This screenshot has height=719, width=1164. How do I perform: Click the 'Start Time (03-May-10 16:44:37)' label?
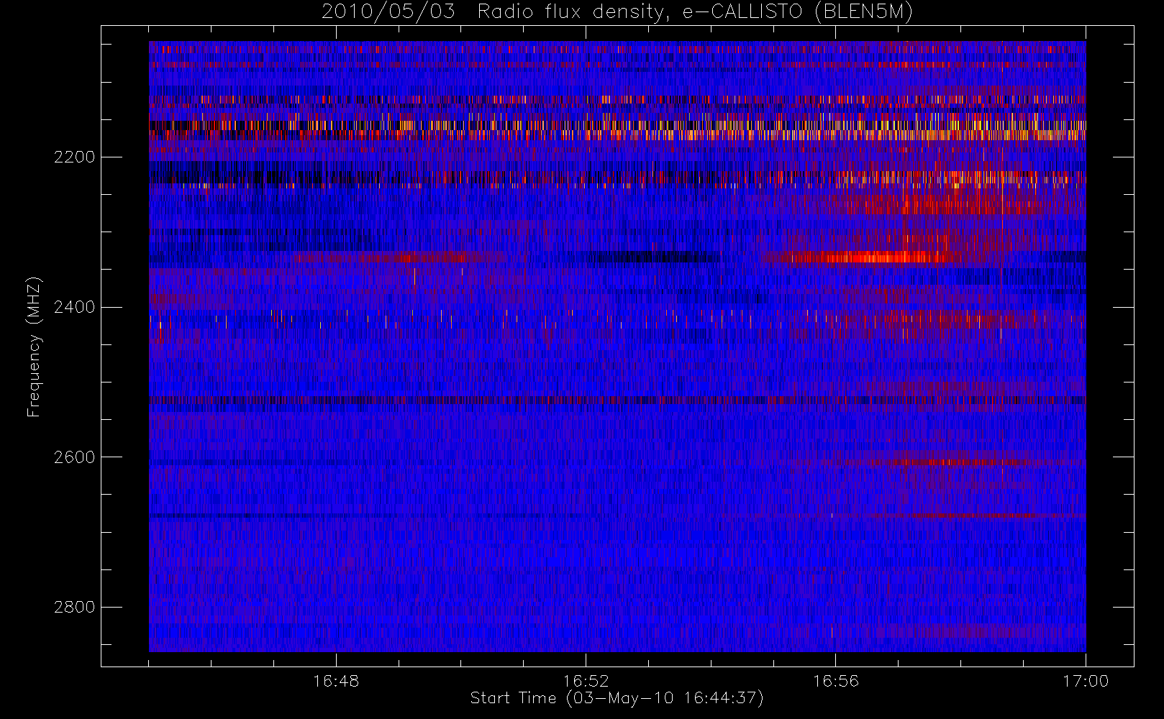coord(617,698)
